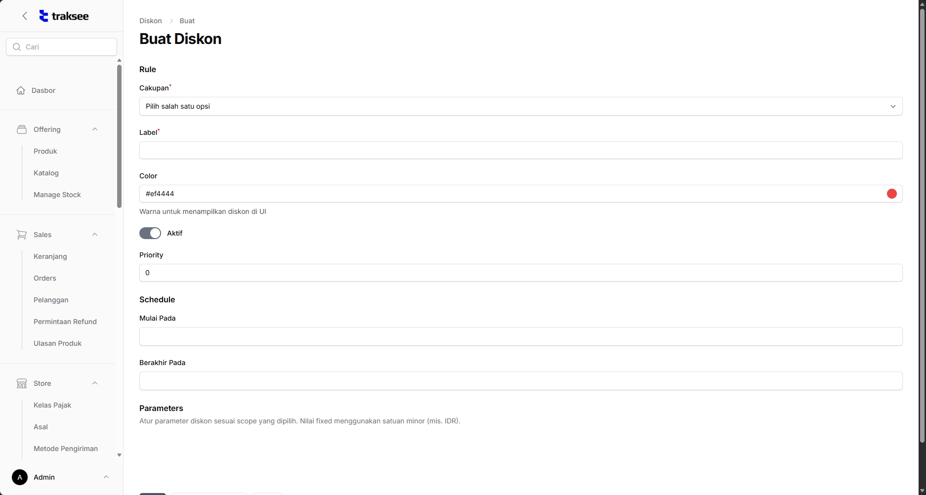Click the back arrow icon beside logo

coord(25,16)
